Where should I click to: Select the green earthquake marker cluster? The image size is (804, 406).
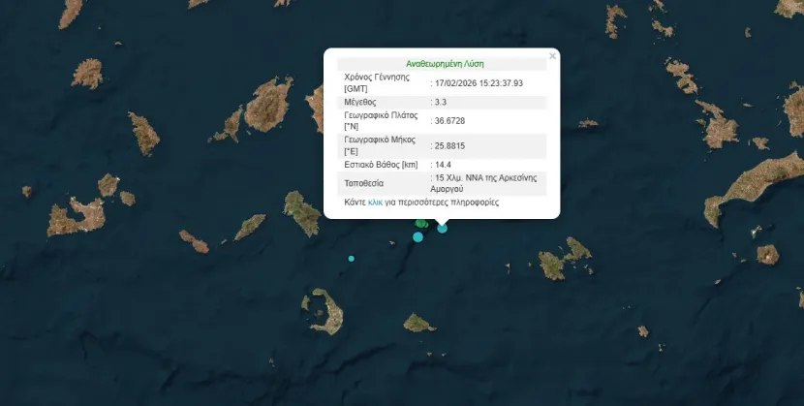coord(421,223)
